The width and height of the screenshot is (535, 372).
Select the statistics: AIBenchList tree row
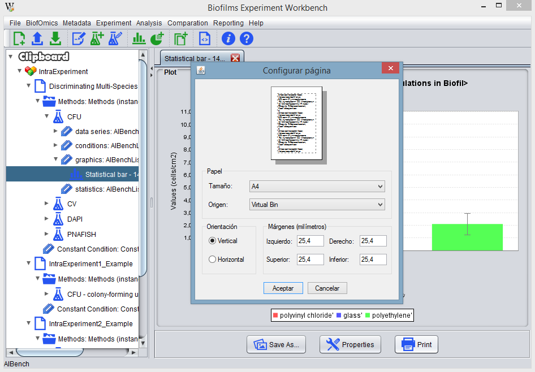(x=73, y=189)
